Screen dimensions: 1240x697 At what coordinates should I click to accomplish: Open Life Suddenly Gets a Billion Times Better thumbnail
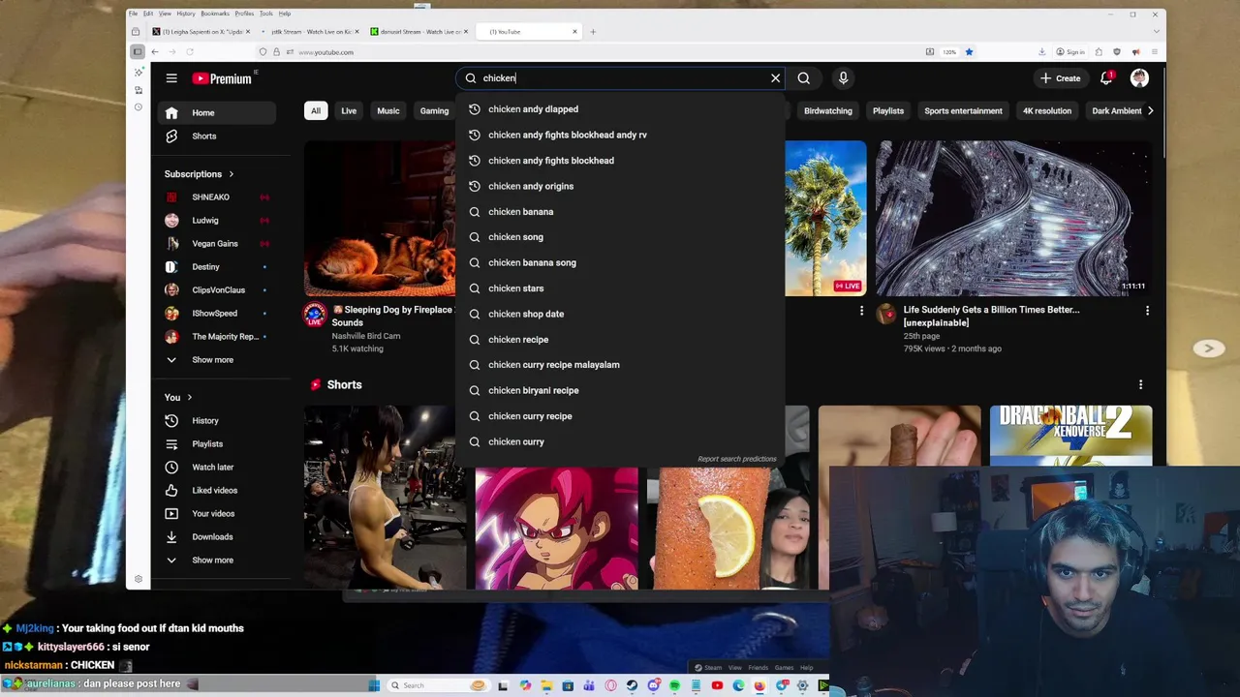pyautogui.click(x=1014, y=219)
